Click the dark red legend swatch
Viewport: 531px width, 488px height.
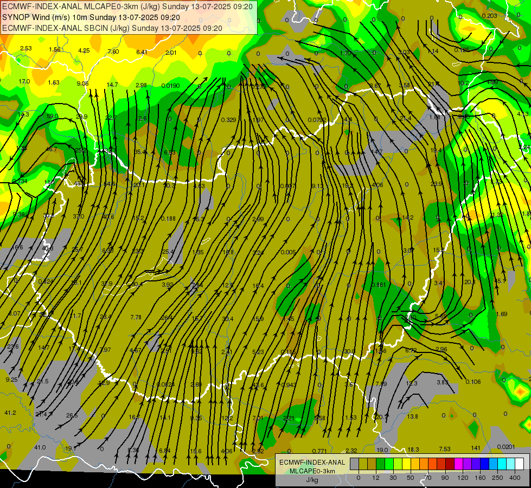click(x=450, y=464)
